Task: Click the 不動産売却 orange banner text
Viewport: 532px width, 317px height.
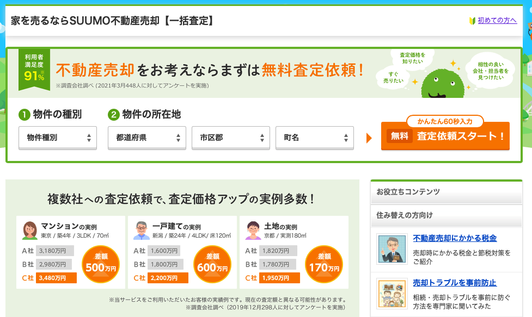Action: pos(95,70)
